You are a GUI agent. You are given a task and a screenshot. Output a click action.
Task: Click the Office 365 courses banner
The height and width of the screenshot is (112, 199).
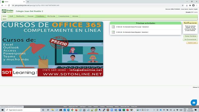[52, 49]
